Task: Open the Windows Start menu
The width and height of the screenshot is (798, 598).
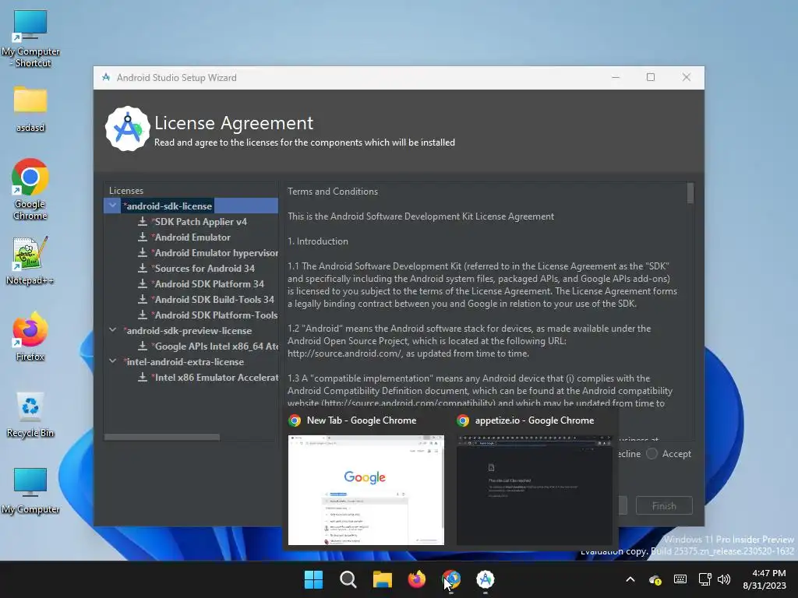Action: tap(313, 579)
